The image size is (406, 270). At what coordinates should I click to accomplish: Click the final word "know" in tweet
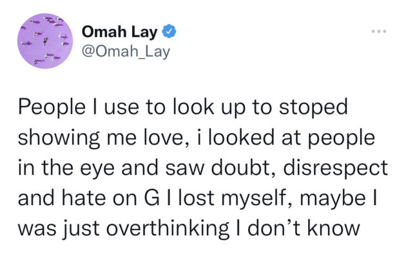(334, 228)
